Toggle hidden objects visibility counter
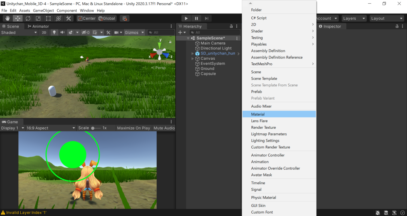Image resolution: width=407 pixels, height=216 pixels. 86,33
